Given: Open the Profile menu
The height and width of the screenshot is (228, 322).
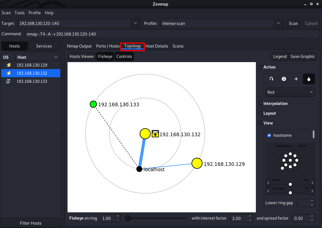Looking at the screenshot, I should pos(34,13).
